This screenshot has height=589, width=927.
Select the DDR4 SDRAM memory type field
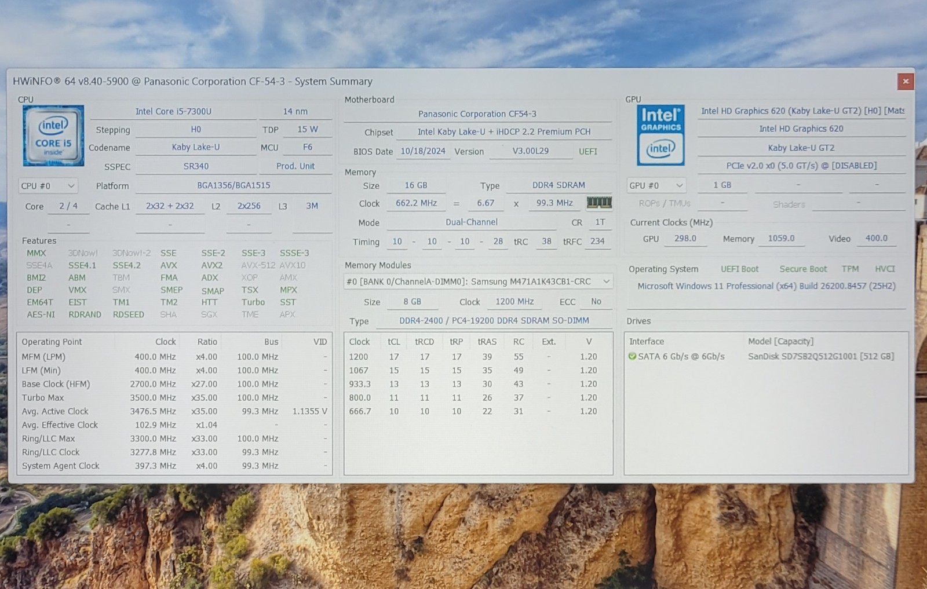click(559, 185)
